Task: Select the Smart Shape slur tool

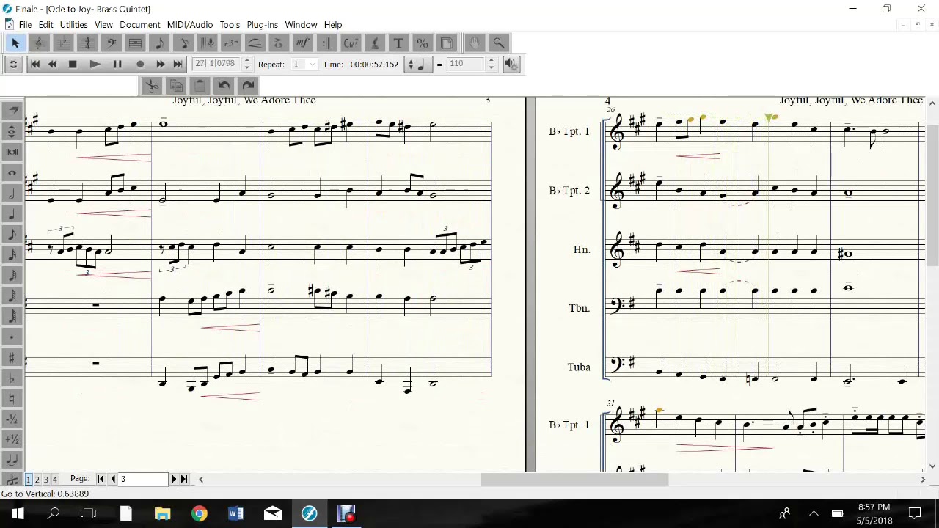Action: [255, 43]
